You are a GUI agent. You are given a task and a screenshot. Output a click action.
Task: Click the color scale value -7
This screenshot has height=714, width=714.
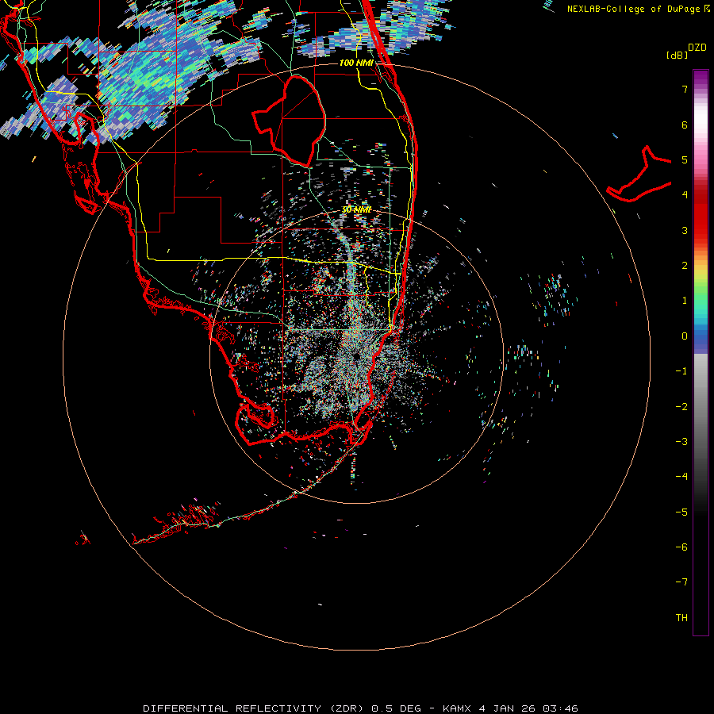pos(681,582)
